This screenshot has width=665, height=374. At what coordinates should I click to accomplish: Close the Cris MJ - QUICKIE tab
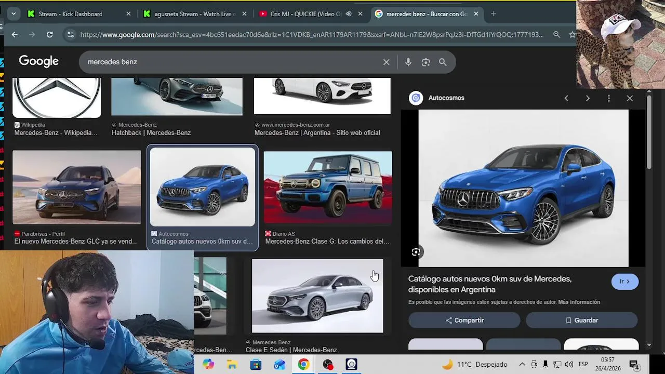coord(360,14)
